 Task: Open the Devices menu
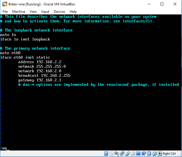(59, 12)
